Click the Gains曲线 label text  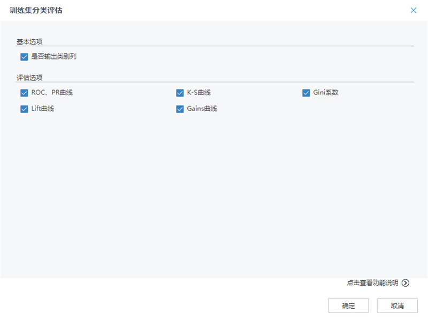click(x=202, y=109)
